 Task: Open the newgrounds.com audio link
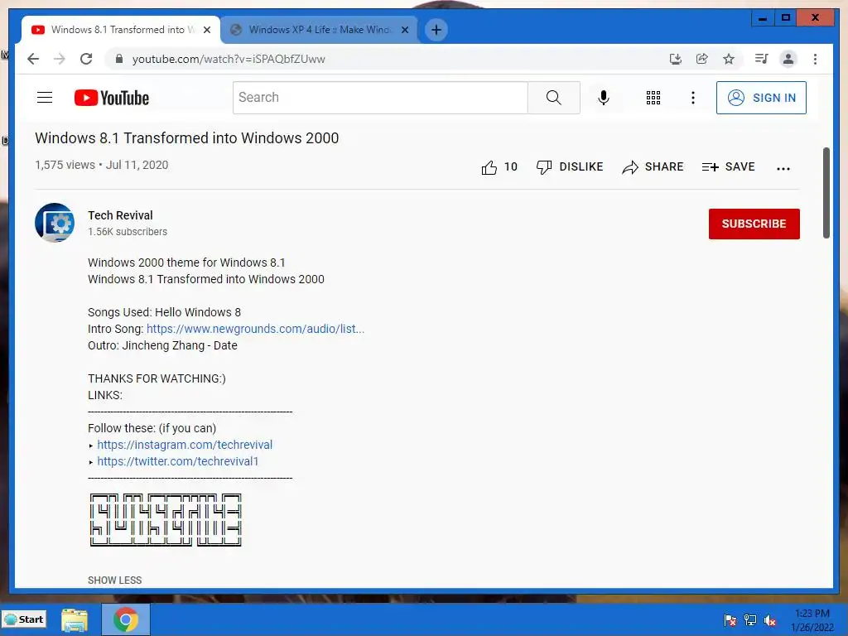point(255,329)
